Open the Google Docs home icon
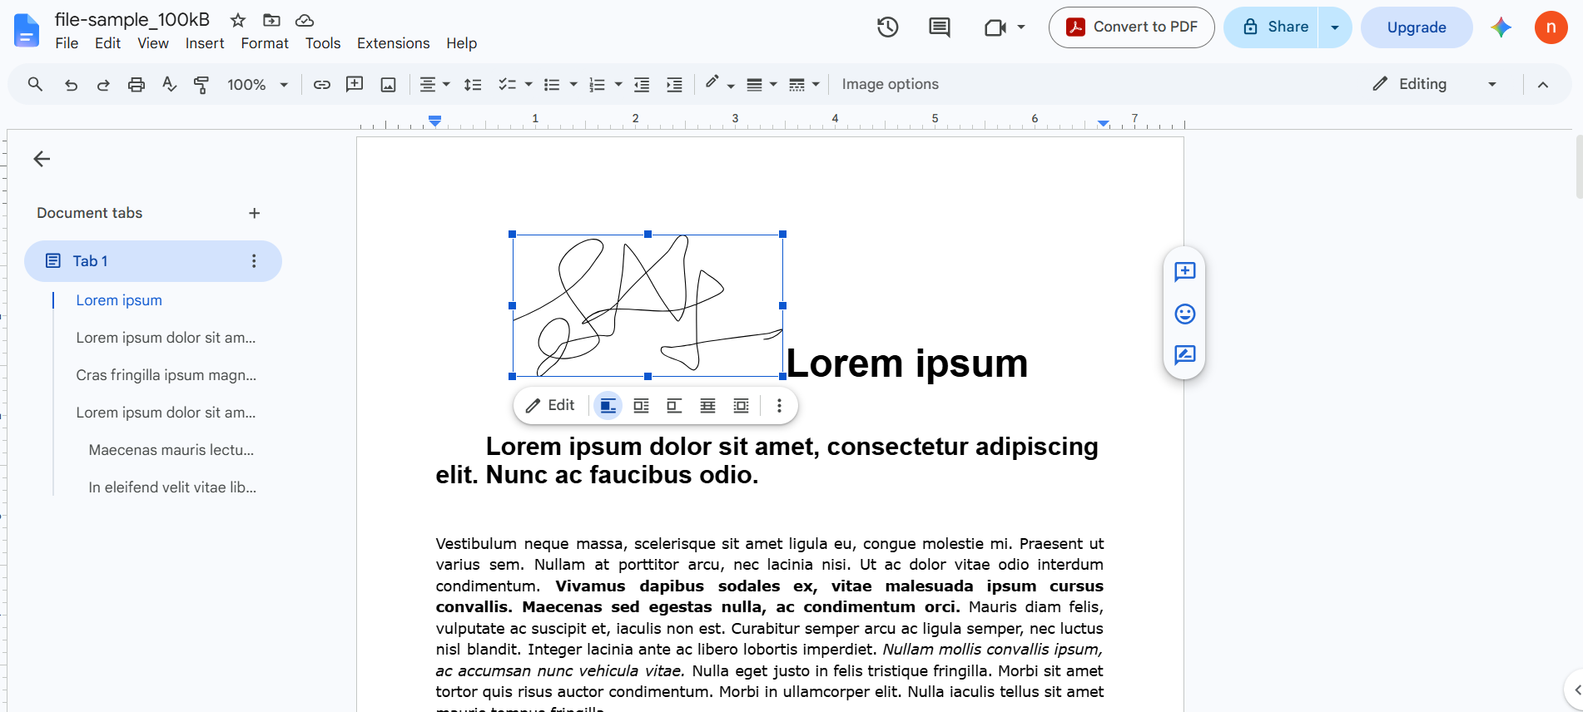This screenshot has height=712, width=1583. tap(27, 31)
